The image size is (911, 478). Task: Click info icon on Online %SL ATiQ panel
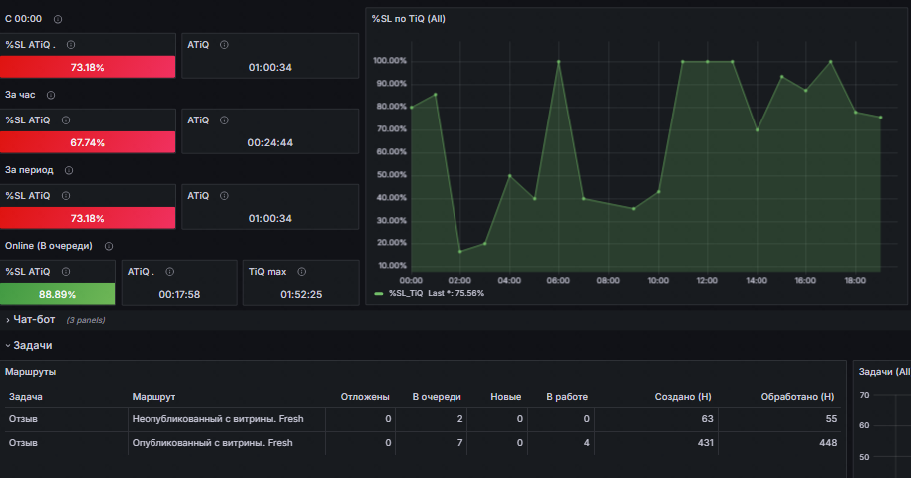[x=66, y=272]
